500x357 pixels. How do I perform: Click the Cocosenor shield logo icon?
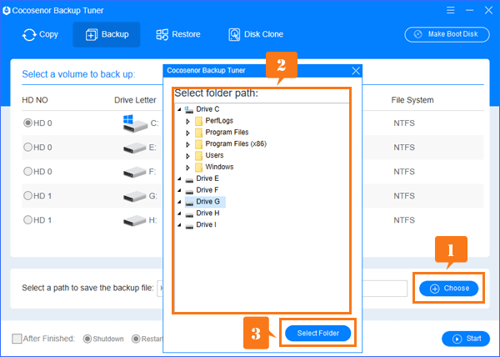coord(7,11)
